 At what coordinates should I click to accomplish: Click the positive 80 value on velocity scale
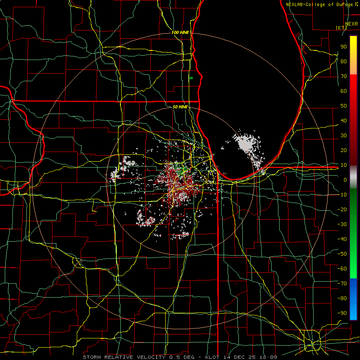[344, 61]
